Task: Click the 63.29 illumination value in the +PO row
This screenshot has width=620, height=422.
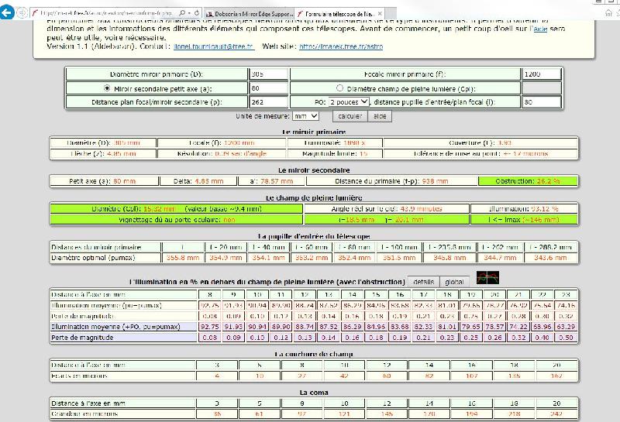Action: pos(566,327)
